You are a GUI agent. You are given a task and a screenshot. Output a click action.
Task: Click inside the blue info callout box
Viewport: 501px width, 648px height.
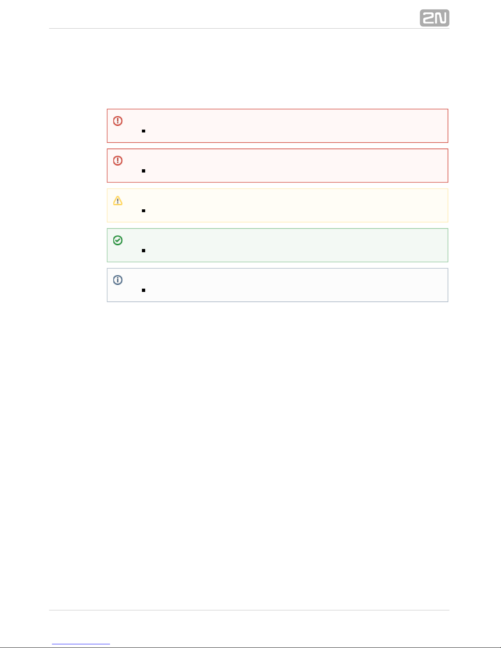point(286,285)
